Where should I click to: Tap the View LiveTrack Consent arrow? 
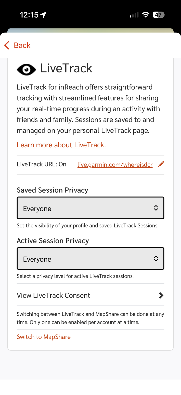click(161, 295)
